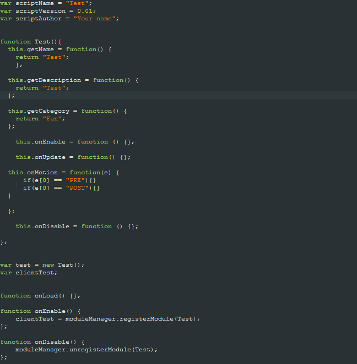Click the scriptName variable declaration

pos(46,3)
